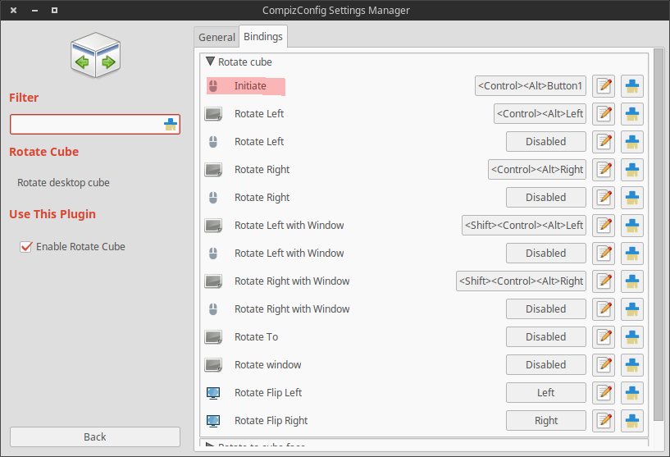Reset keyboard Rotate Right (Control+Alt+Right) broom icon
Screen dimensions: 670x457
pos(632,170)
